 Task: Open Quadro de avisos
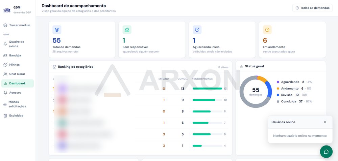point(18,44)
